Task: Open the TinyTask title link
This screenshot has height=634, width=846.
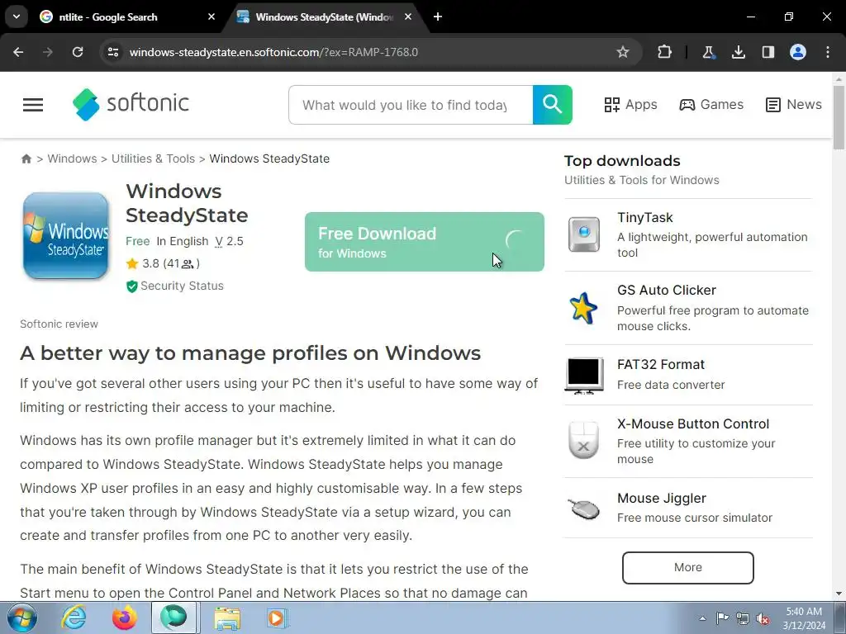Action: [x=644, y=218]
